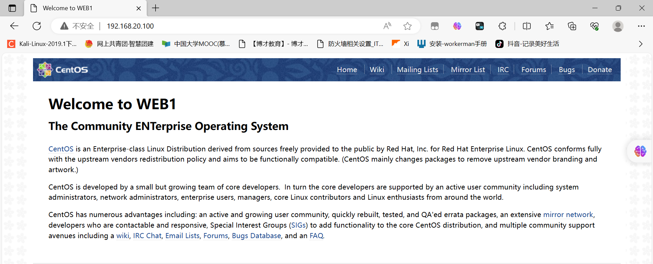Click the address bar showing 192.168.20.100
The width and height of the screenshot is (653, 264).
[x=238, y=26]
